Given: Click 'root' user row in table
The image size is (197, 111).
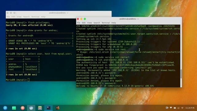Looking at the screenshot, I should (22, 69).
